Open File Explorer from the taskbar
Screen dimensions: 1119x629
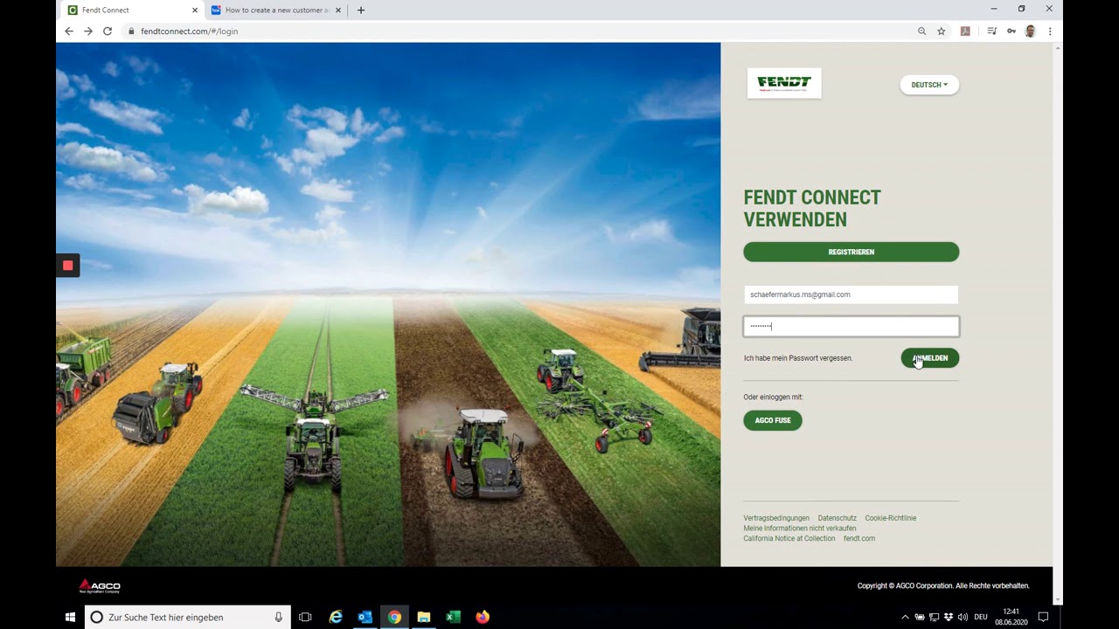(424, 617)
